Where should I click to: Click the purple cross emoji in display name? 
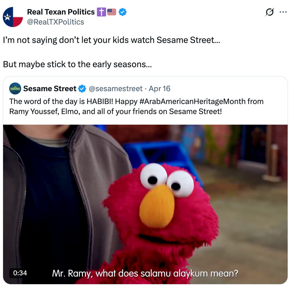coord(101,12)
